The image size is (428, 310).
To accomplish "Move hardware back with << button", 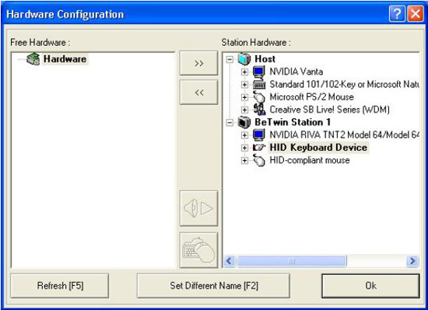I will click(x=198, y=92).
